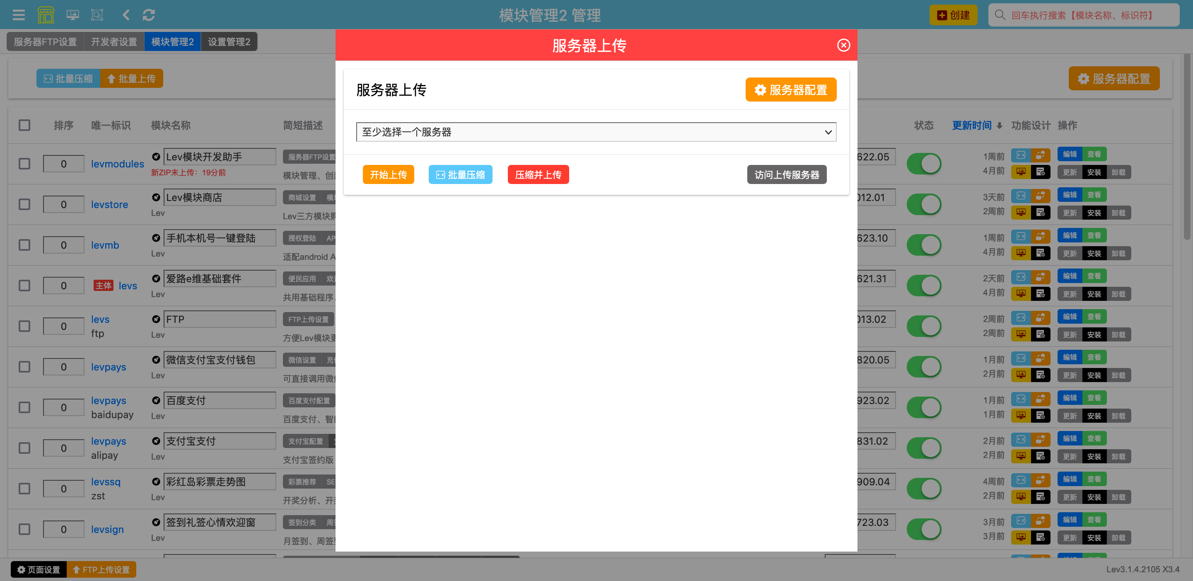
Task: Click the 访问上传服务器 button
Action: point(786,174)
